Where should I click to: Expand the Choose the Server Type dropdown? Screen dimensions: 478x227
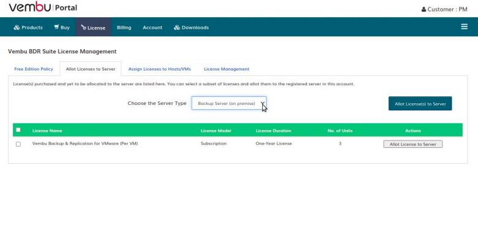[229, 104]
